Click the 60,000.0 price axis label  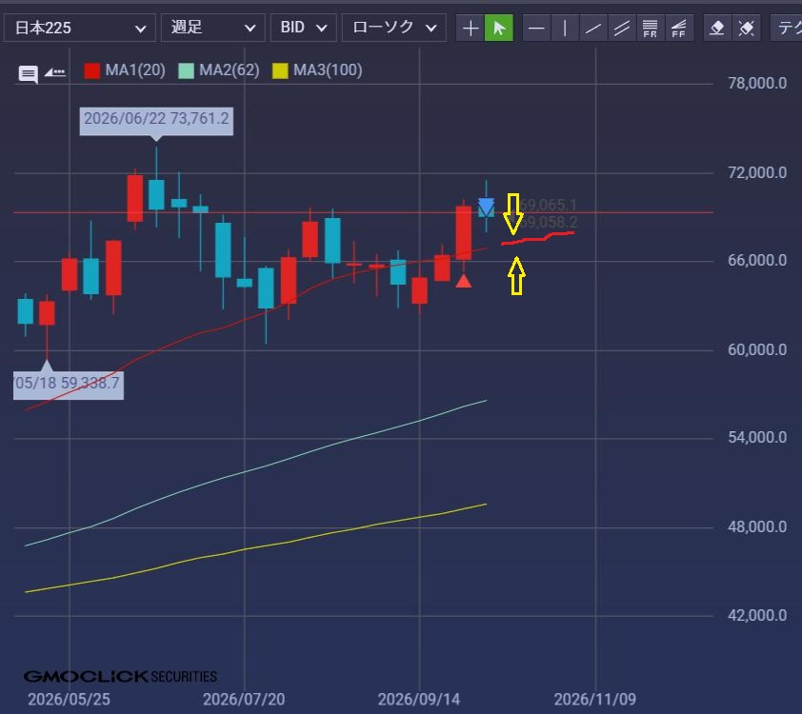757,350
